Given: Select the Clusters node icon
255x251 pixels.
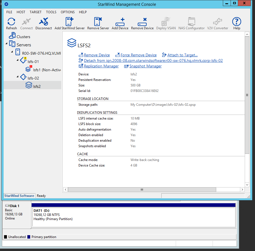Looking at the screenshot, I should click(x=12, y=36).
